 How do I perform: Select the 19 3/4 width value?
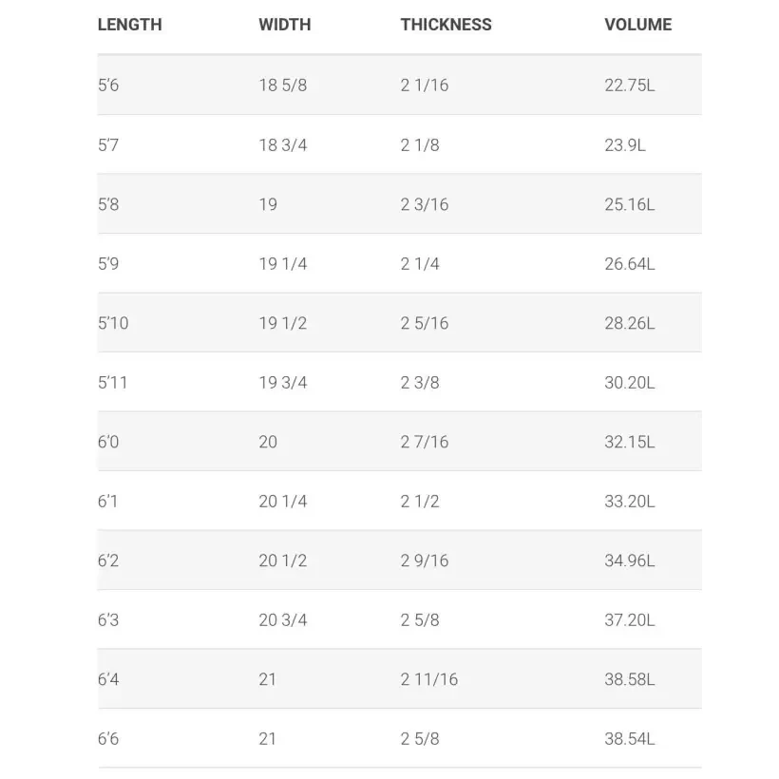tap(282, 383)
